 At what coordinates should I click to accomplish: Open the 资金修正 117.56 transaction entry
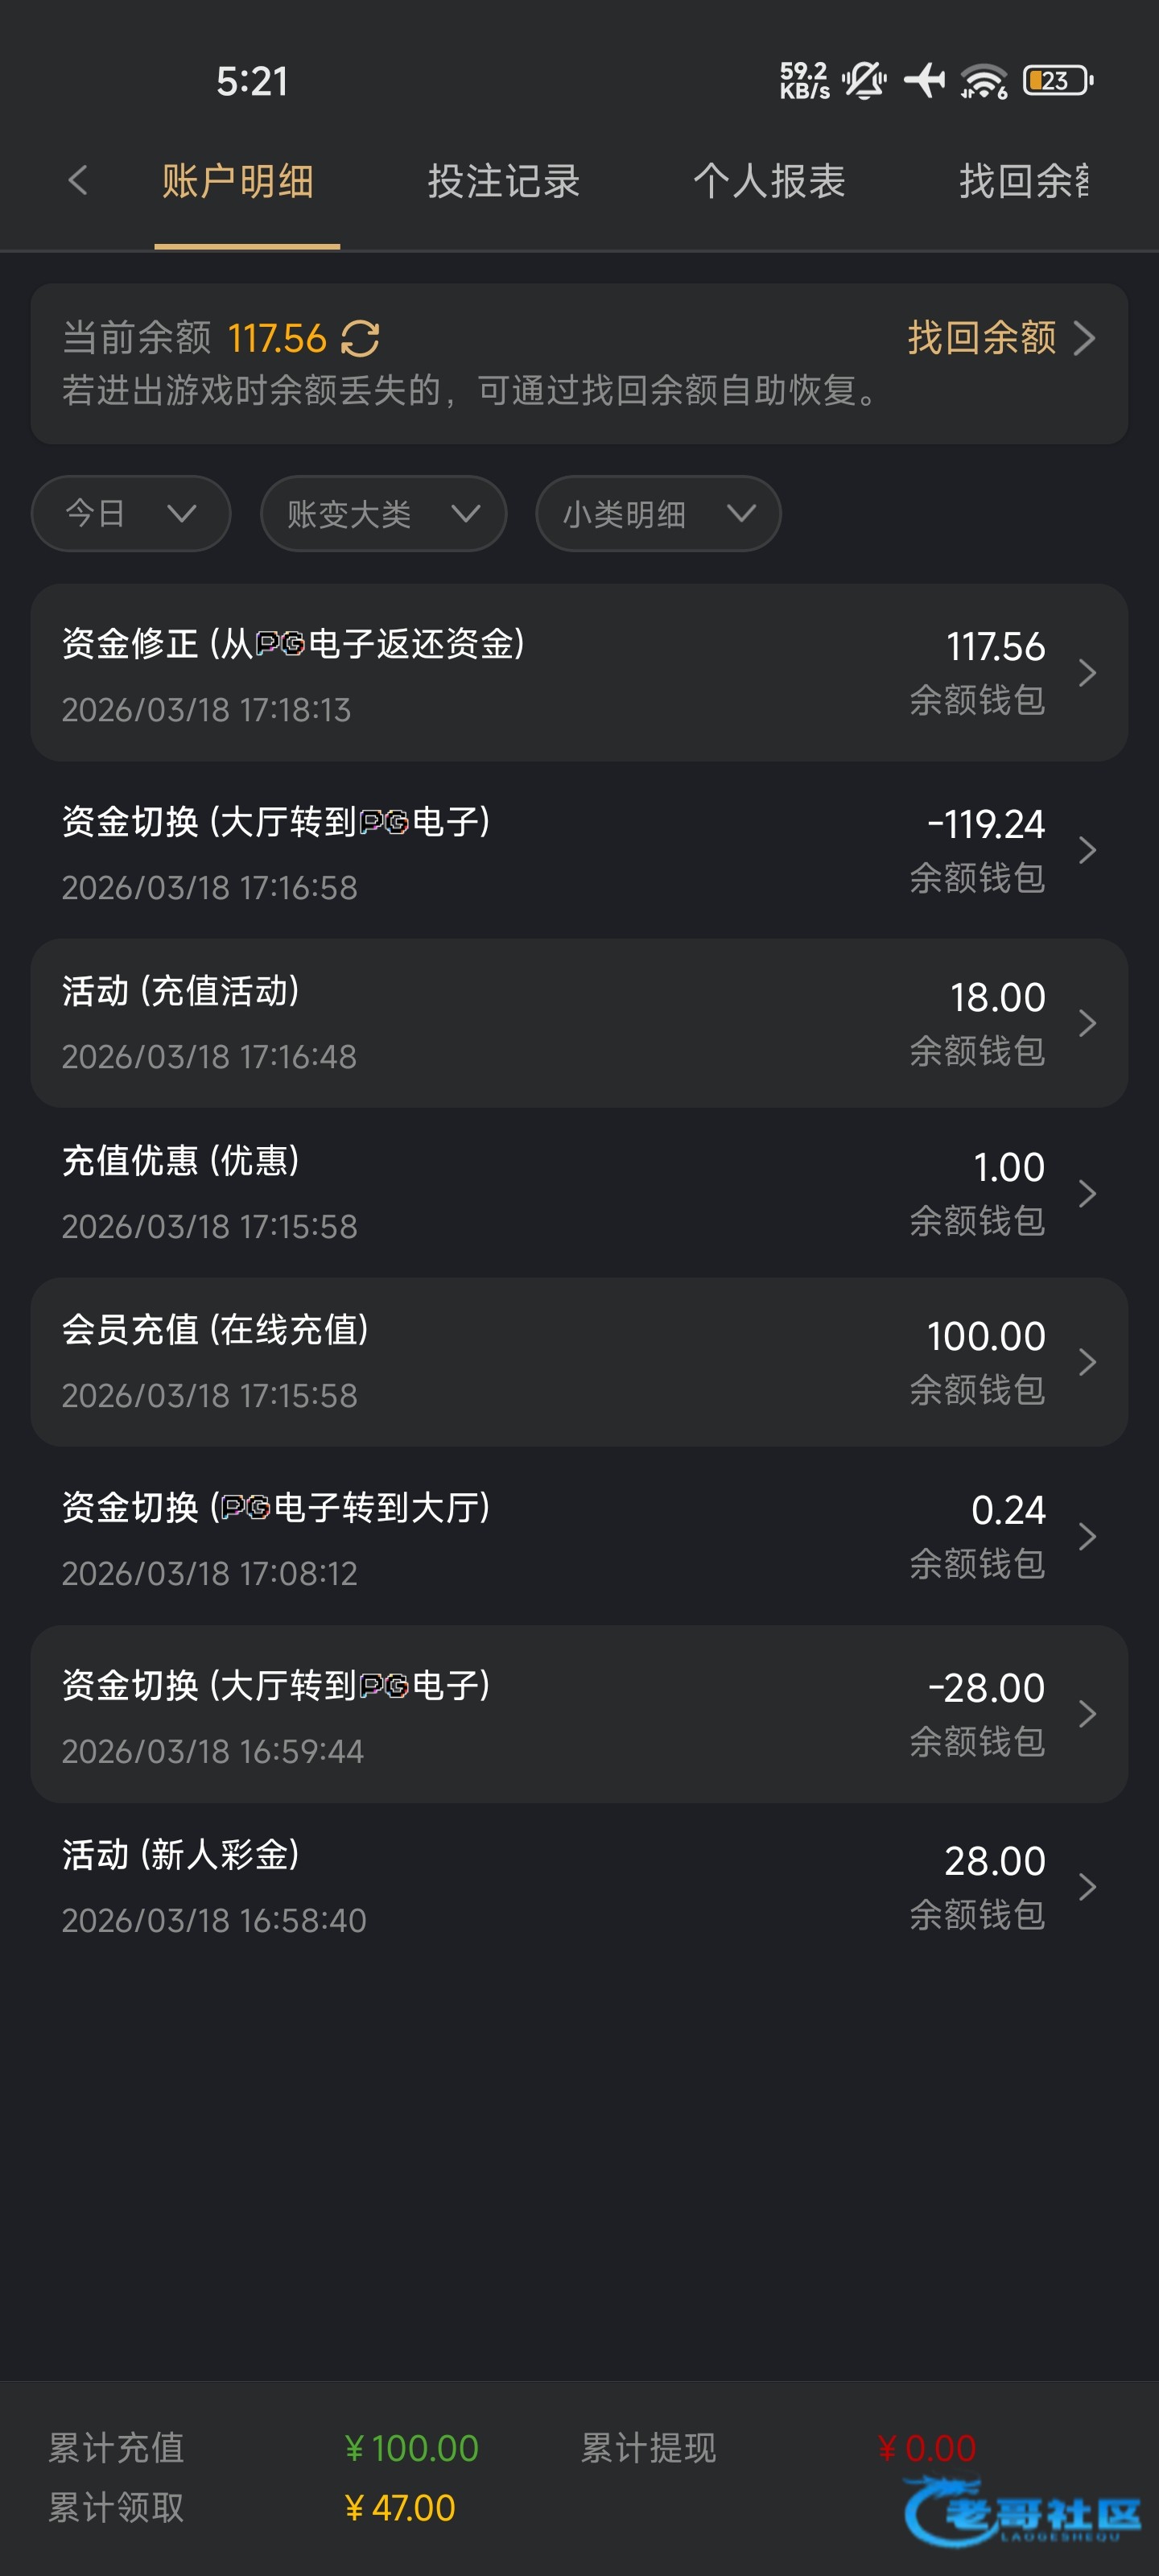[x=579, y=673]
